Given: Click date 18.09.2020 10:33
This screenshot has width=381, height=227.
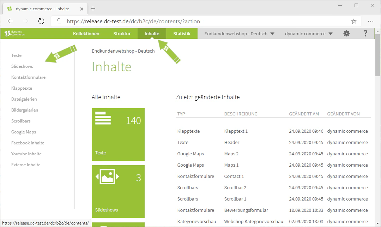Looking at the screenshot, I should (x=306, y=210).
